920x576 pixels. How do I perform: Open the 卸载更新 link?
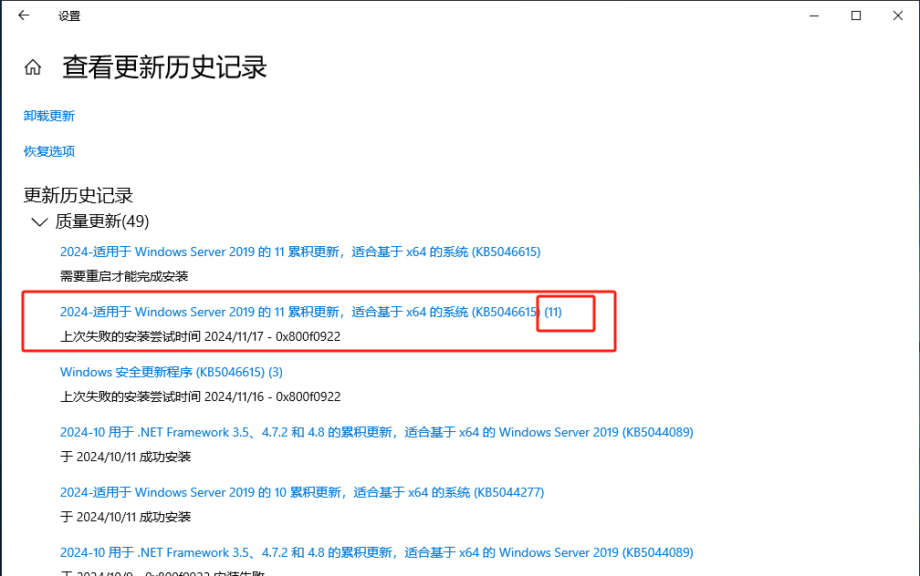pos(49,116)
